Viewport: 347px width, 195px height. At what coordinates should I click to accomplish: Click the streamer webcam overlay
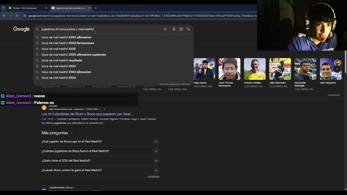click(x=302, y=25)
